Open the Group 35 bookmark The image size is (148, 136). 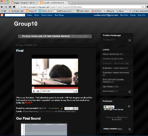[x=31, y=11]
